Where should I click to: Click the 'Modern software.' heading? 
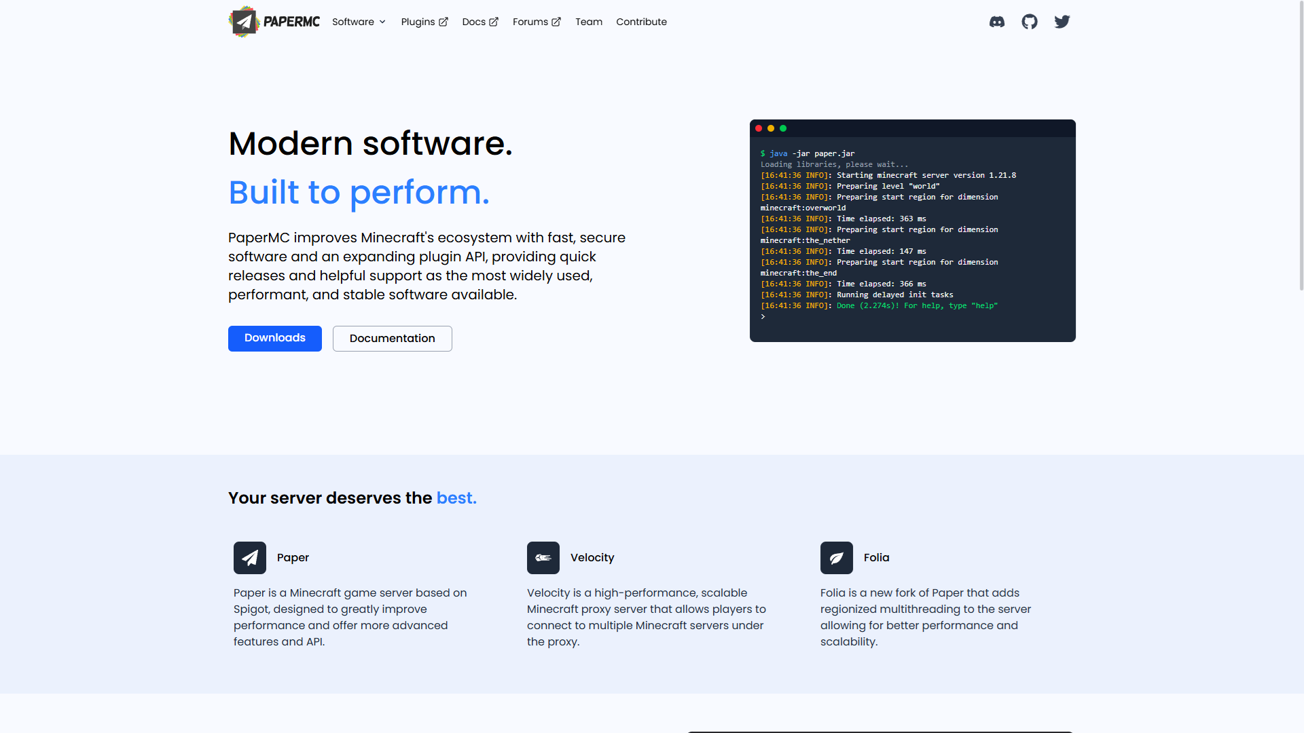[370, 144]
